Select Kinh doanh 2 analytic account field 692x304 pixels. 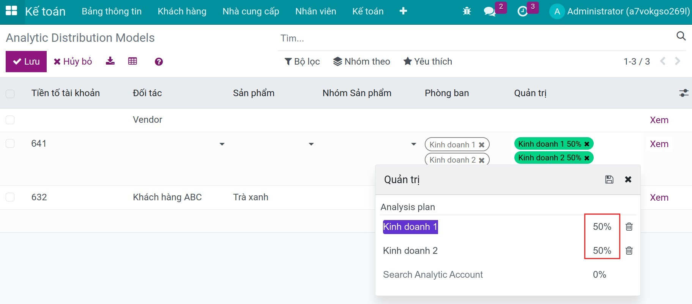click(x=410, y=251)
